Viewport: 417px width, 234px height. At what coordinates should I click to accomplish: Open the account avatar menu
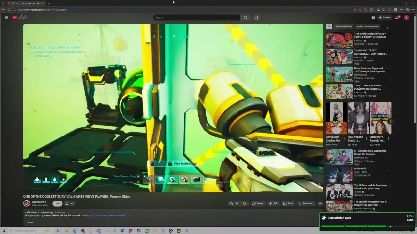406,18
